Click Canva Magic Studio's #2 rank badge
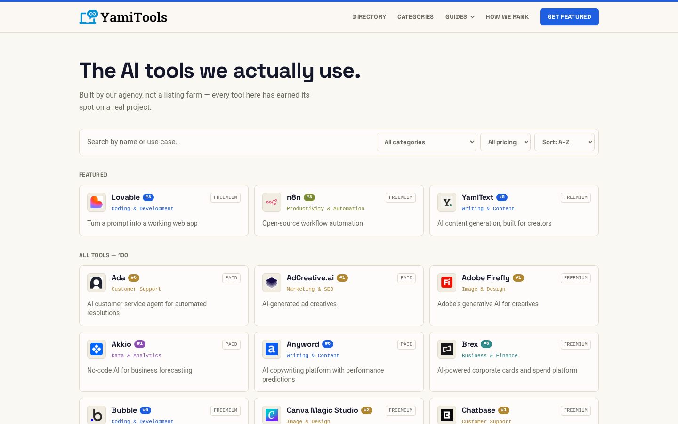This screenshot has height=424, width=678. (x=367, y=410)
